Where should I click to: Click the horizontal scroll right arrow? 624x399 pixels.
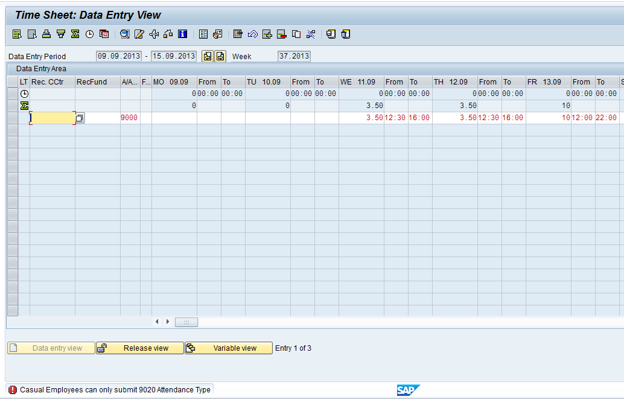(x=168, y=322)
